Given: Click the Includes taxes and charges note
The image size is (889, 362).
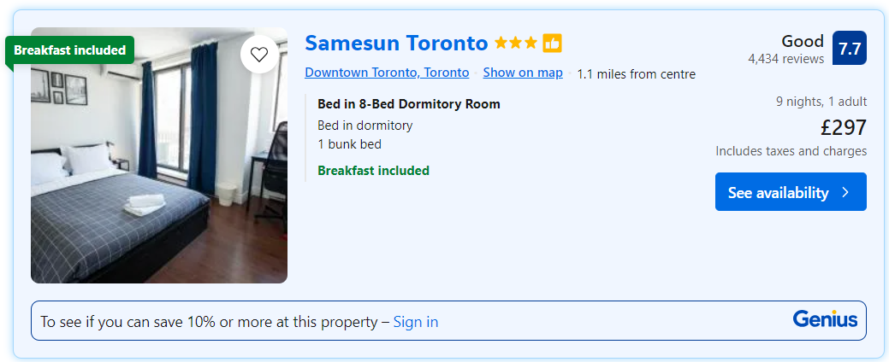Looking at the screenshot, I should pyautogui.click(x=791, y=151).
